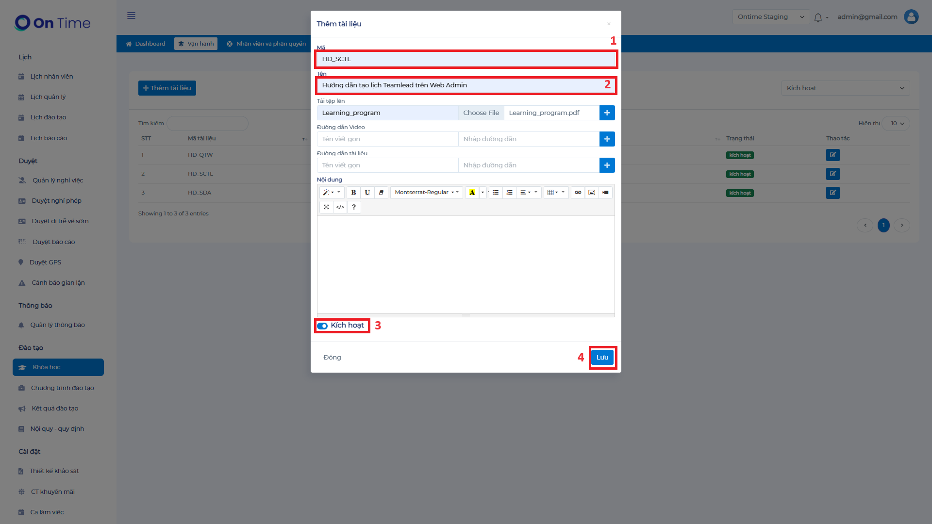Screen dimensions: 932x524
Task: Open the Vận hành tab
Action: [x=196, y=44]
